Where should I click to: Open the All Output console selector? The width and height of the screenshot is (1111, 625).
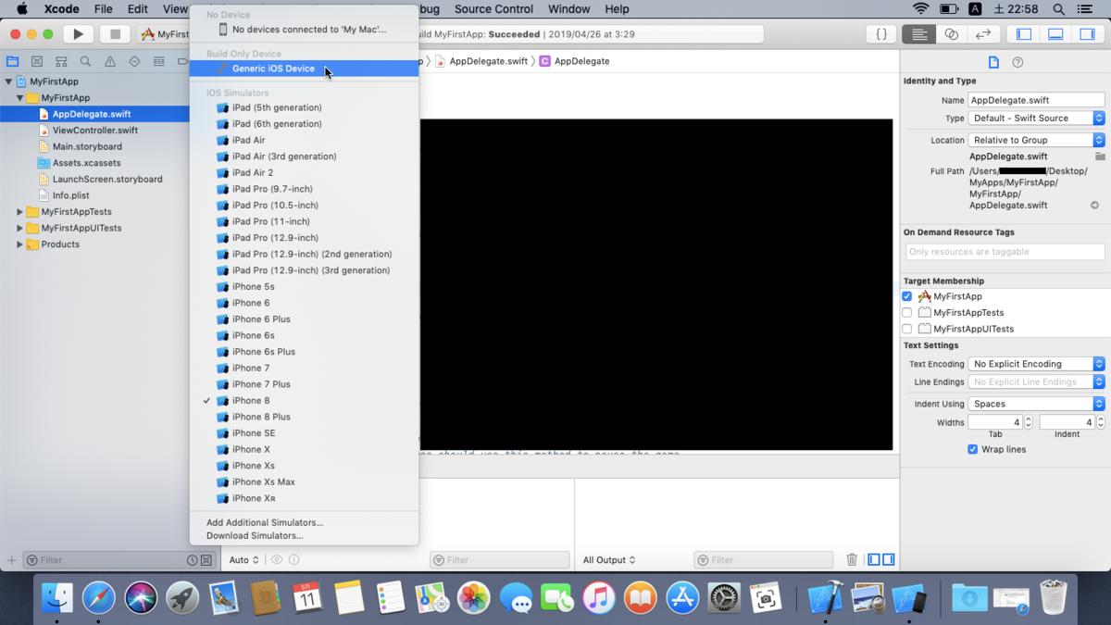point(609,559)
